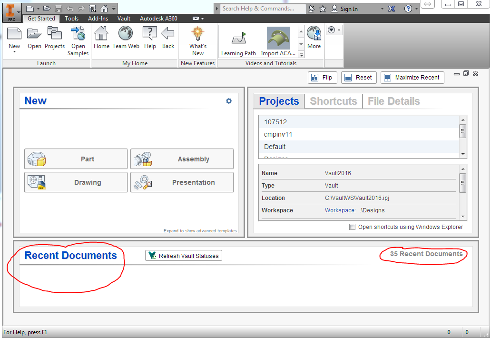Click the Back arrow ribbon icon
The image size is (491, 338).
pyautogui.click(x=168, y=33)
